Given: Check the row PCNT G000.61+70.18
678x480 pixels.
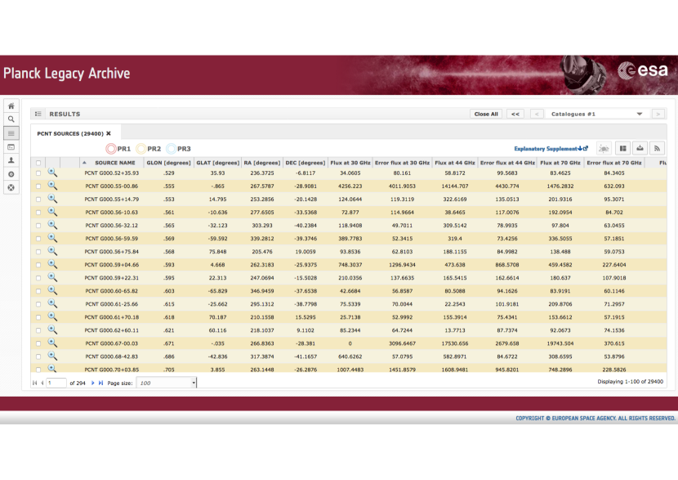Looking at the screenshot, I should [38, 317].
